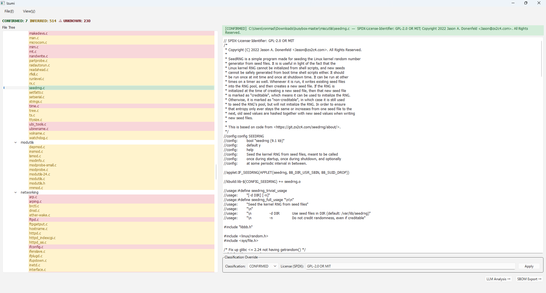Click the Izumi application icon in title bar
Image resolution: width=546 pixels, height=293 pixels.
click(x=3, y=3)
